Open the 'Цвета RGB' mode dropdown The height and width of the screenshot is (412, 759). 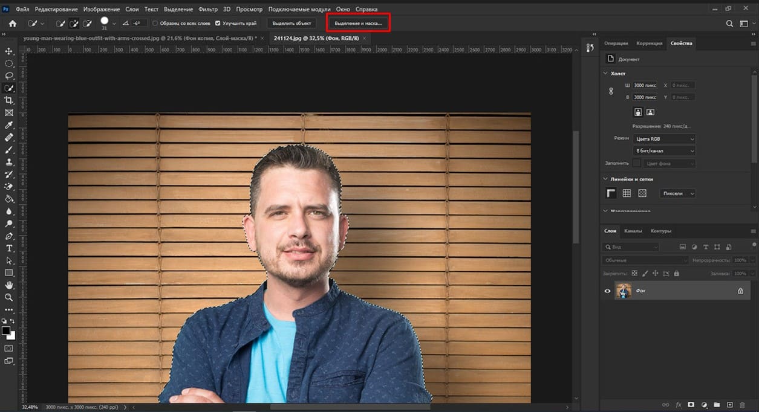[664, 139]
